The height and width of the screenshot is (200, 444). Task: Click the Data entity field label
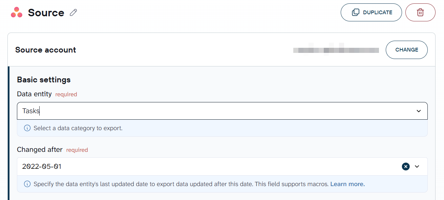[x=34, y=94]
